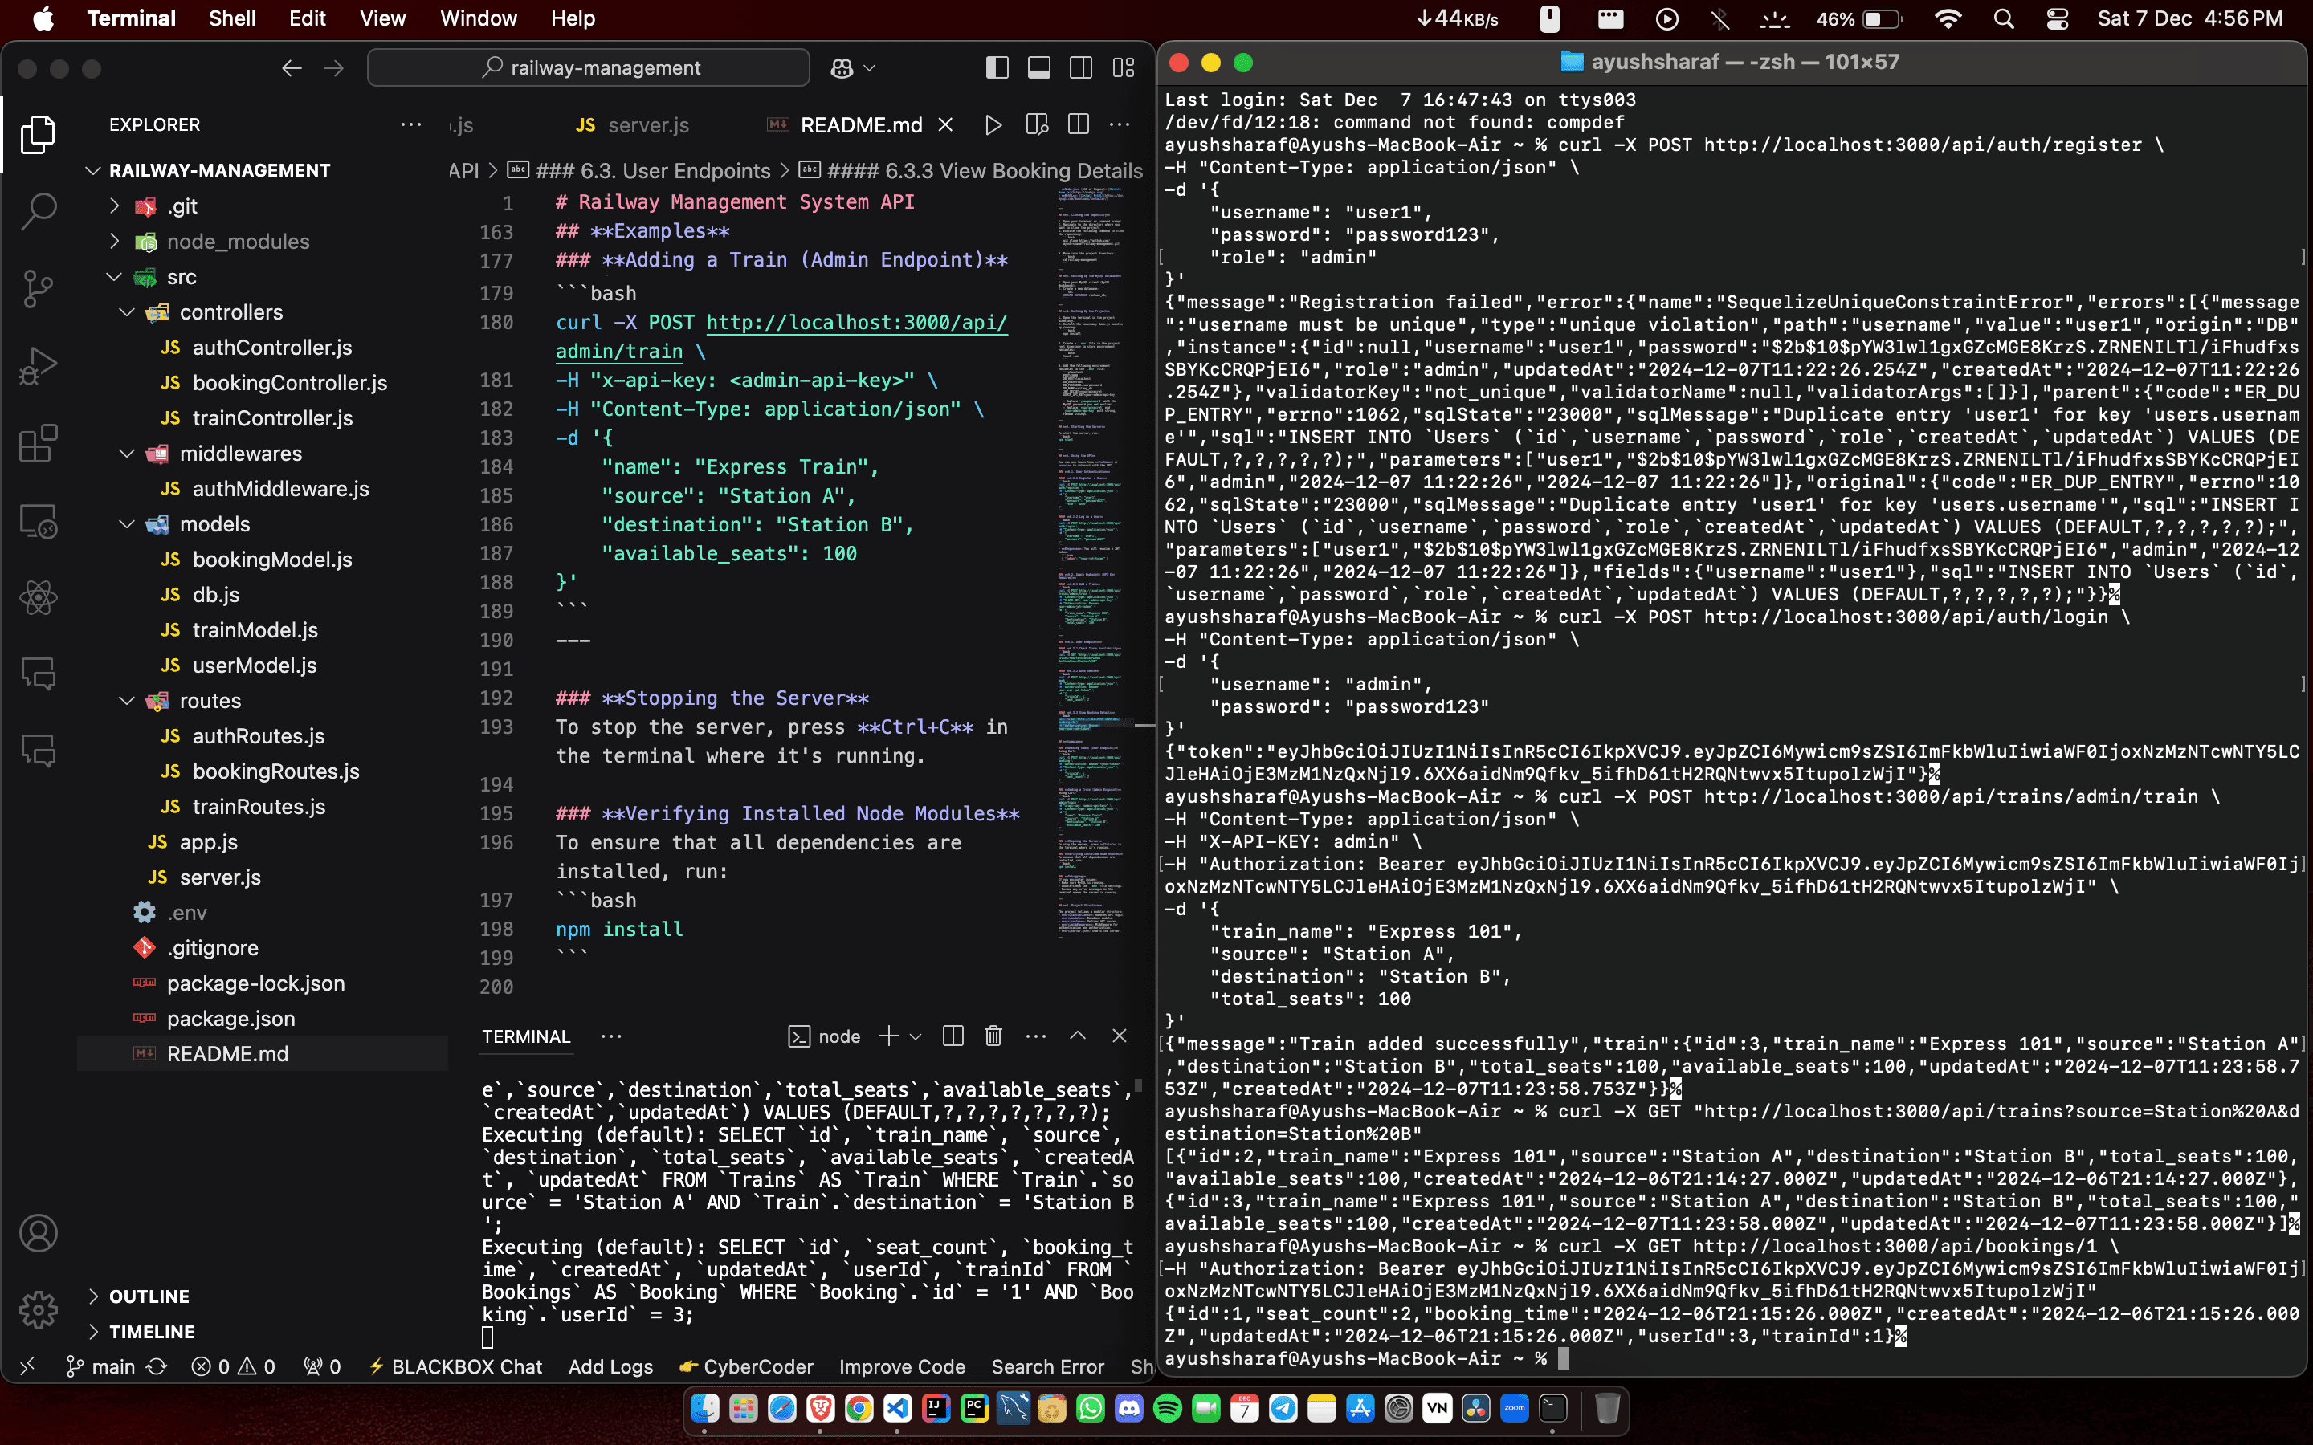
Task: Open markdown preview to the side
Action: 1036,125
